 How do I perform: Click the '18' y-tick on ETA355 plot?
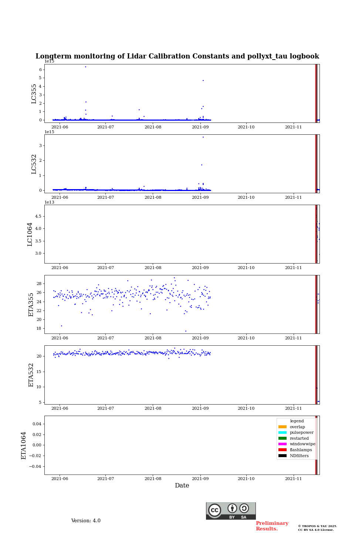pyautogui.click(x=39, y=329)
